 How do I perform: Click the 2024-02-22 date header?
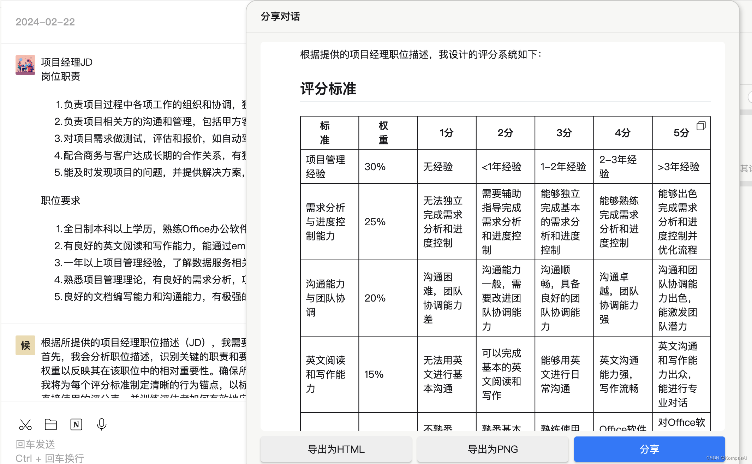click(45, 22)
